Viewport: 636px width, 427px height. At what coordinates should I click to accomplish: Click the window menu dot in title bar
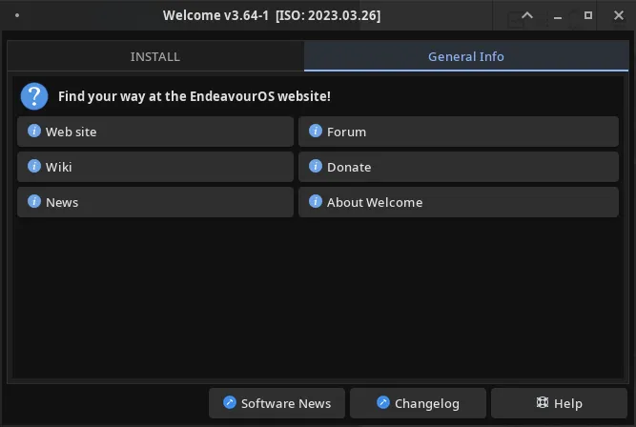(x=17, y=15)
